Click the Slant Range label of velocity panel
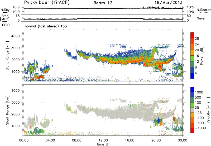Image resolution: width=211 pixels, height=146 pixels. pyautogui.click(x=7, y=110)
